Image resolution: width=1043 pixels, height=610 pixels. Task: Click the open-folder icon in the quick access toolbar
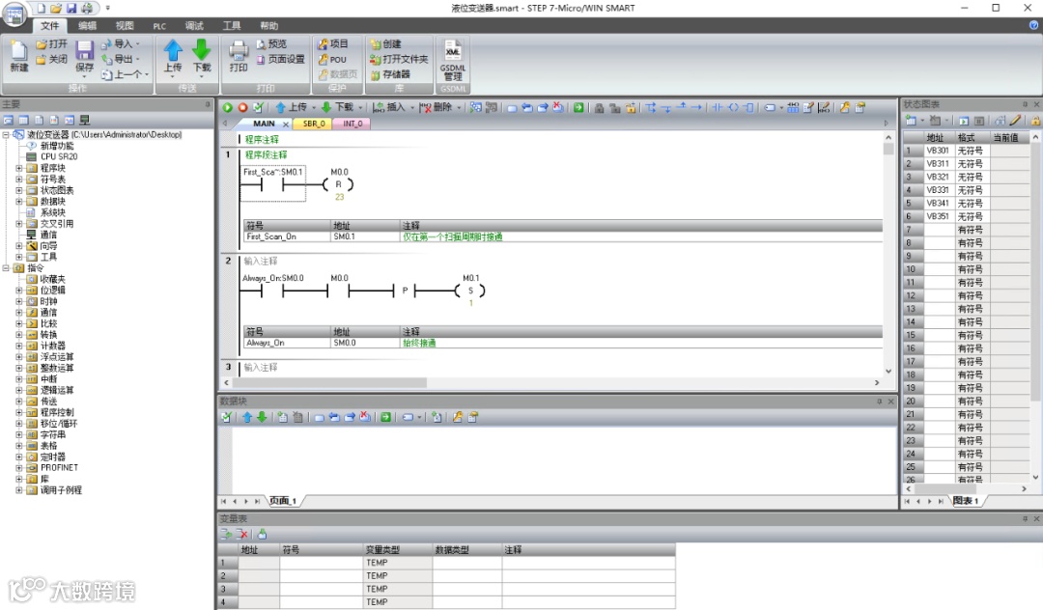[56, 9]
